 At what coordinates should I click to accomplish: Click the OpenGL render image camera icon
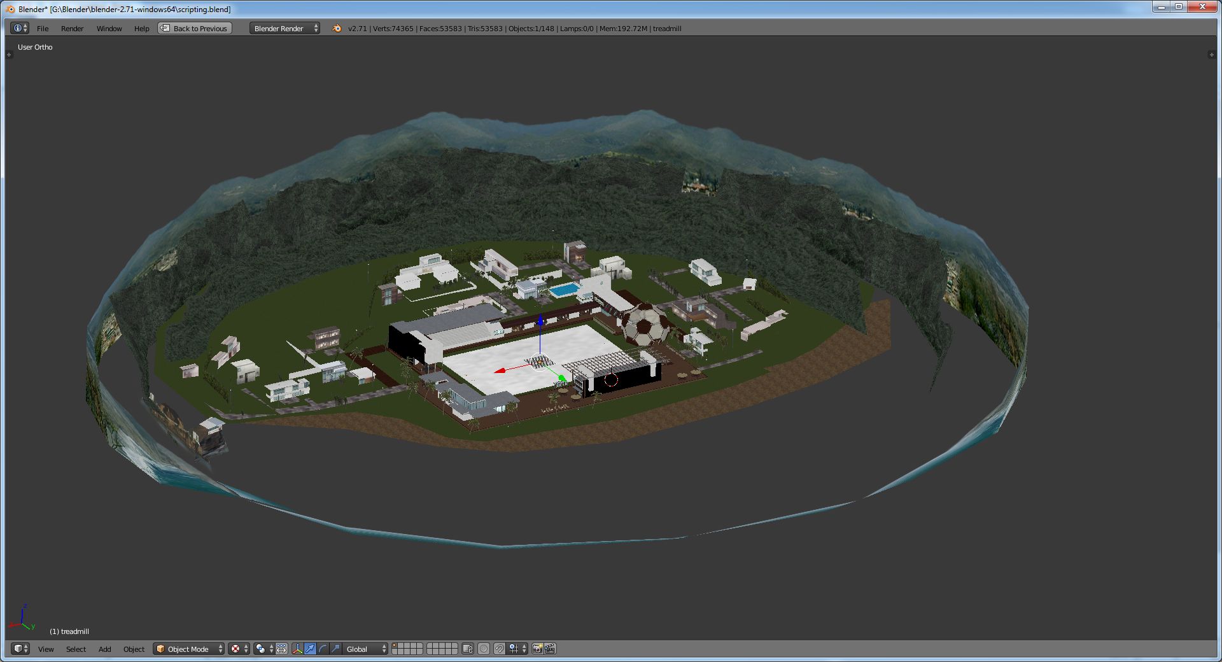pyautogui.click(x=537, y=649)
